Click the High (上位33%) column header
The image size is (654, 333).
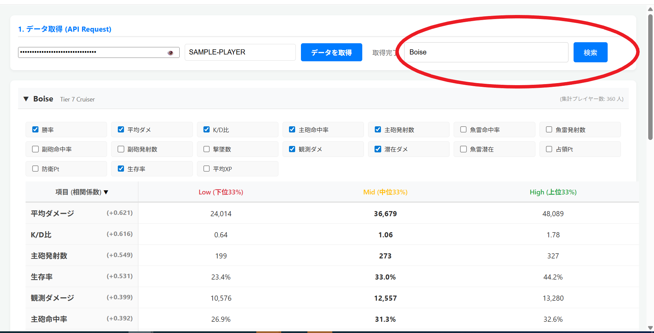point(553,192)
